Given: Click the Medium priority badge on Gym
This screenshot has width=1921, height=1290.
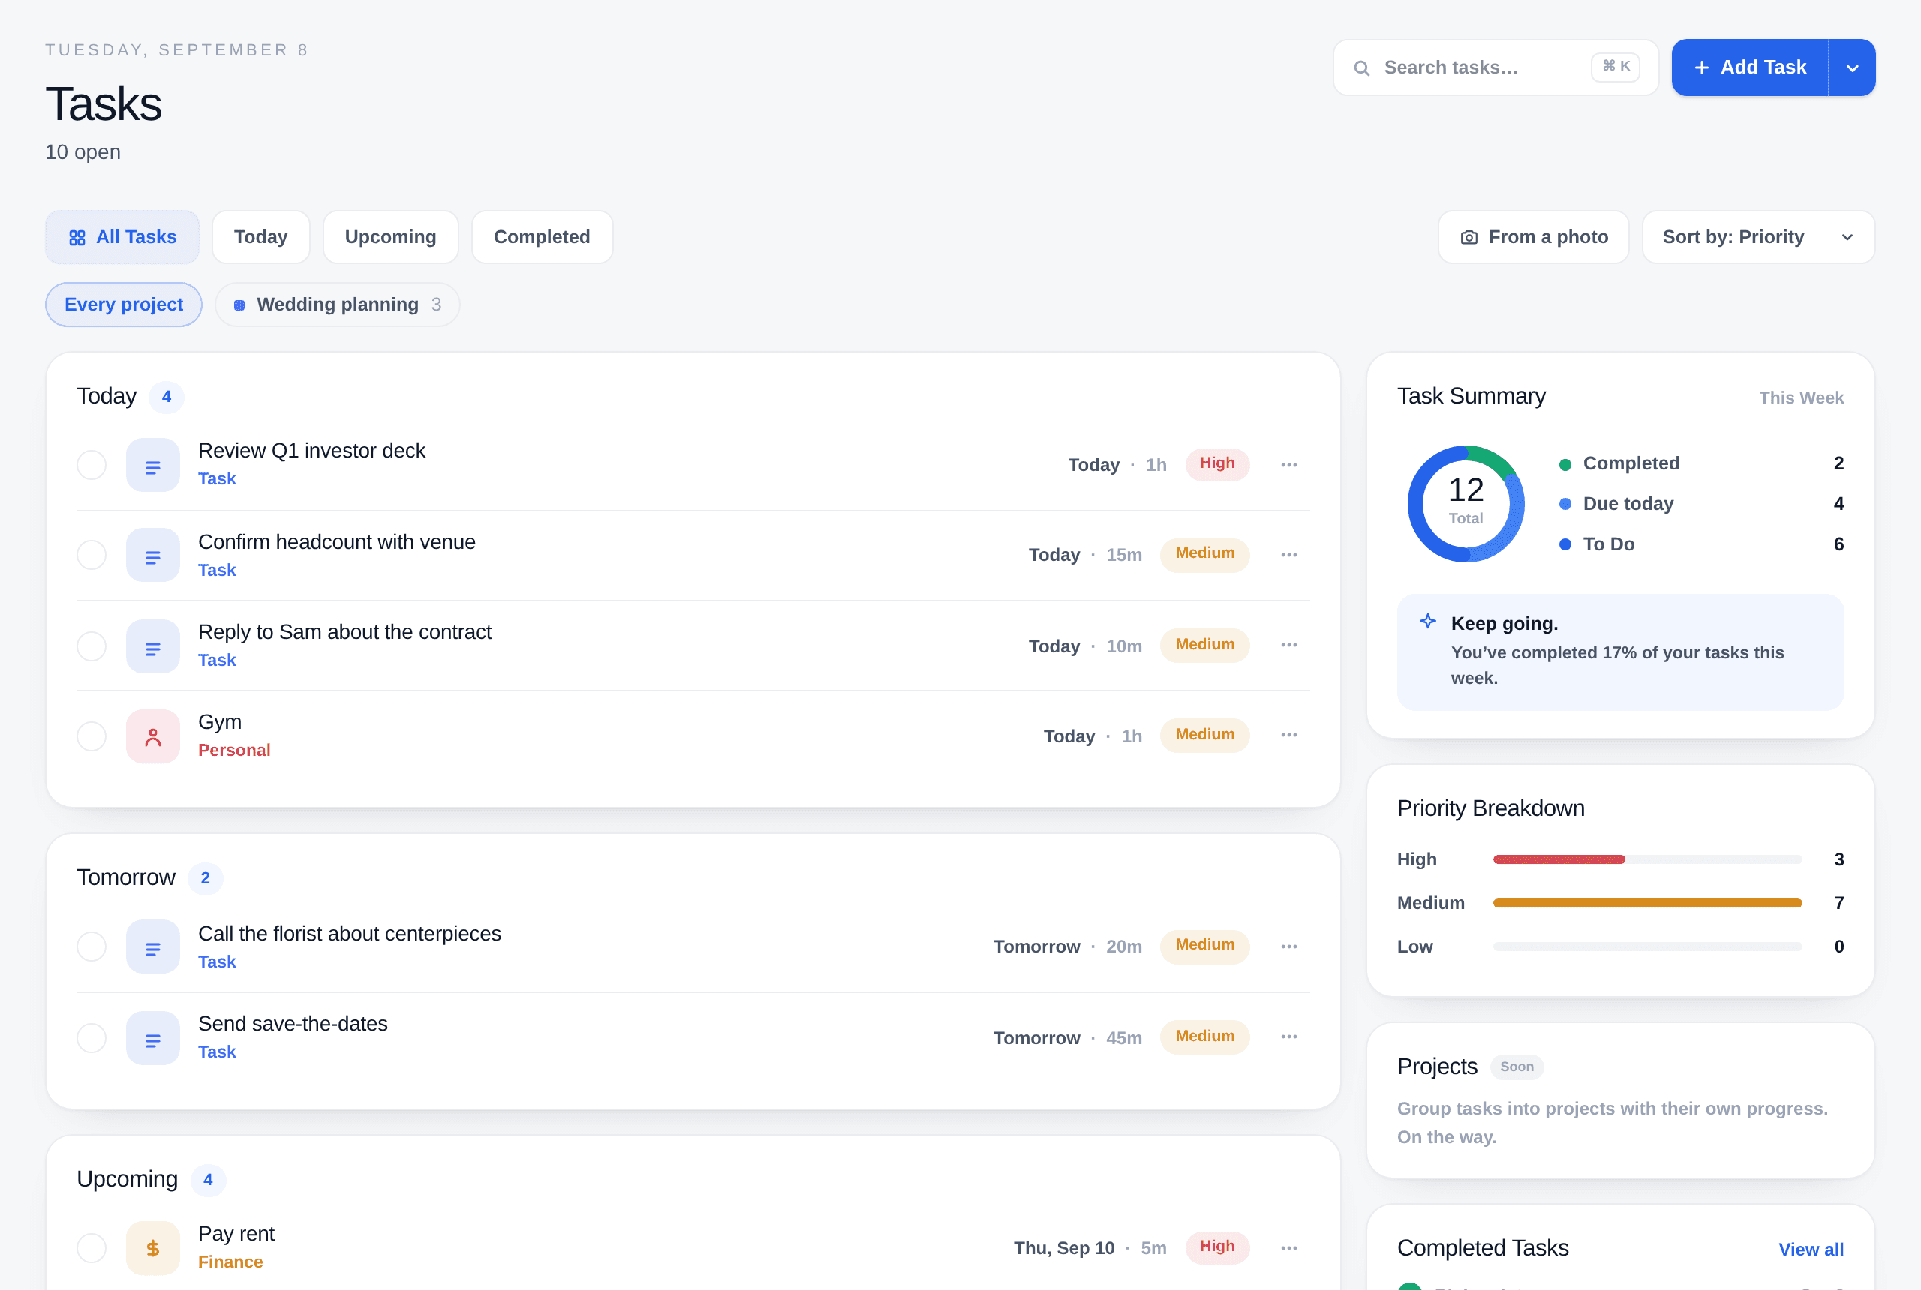Looking at the screenshot, I should pos(1205,735).
